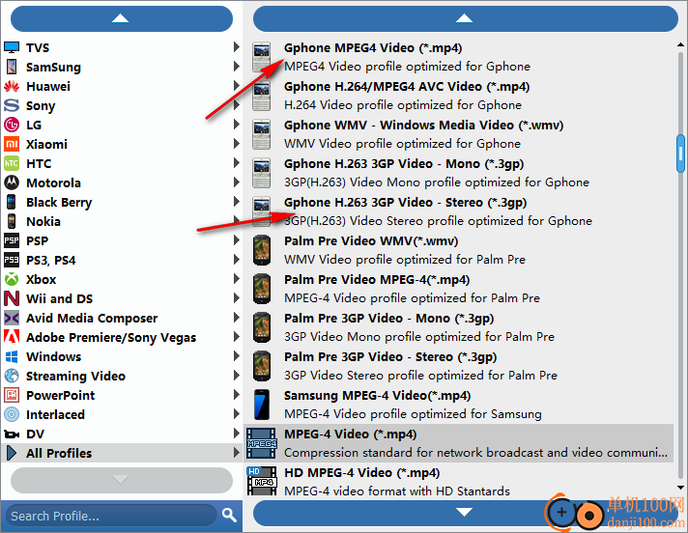This screenshot has width=688, height=533.
Task: Click the blue scrollbar thumb in profile list
Action: (680, 154)
